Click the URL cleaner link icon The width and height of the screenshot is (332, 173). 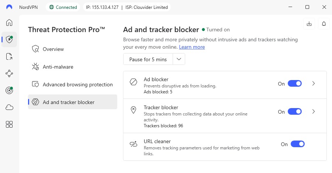[x=134, y=144]
